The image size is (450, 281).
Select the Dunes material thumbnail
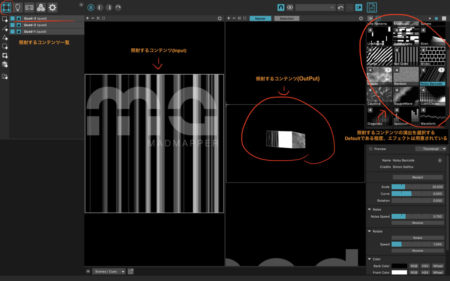pyautogui.click(x=379, y=56)
